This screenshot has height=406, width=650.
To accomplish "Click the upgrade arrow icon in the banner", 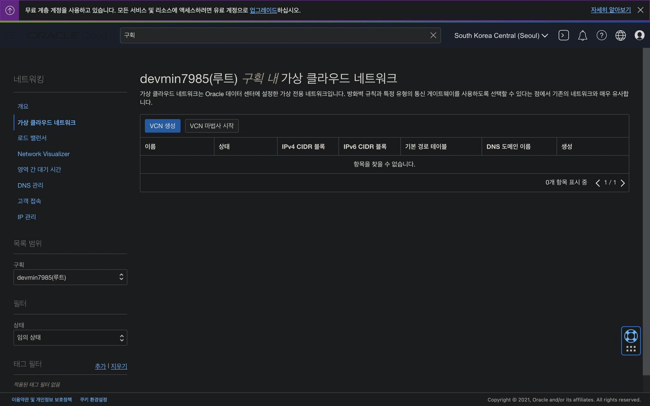I will [x=10, y=10].
